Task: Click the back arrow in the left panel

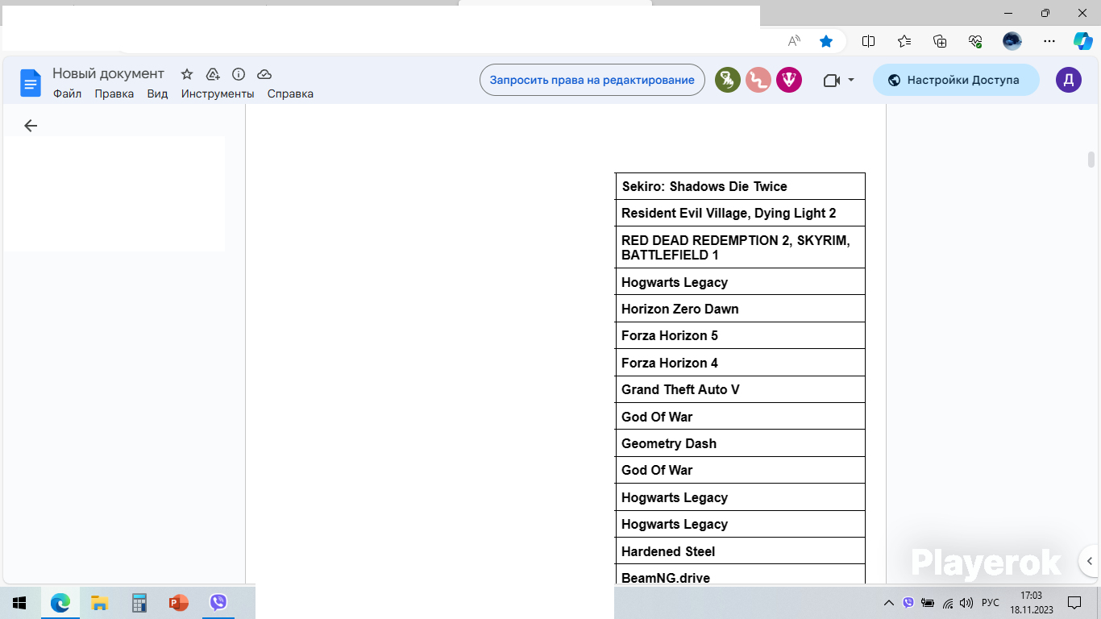Action: pos(31,126)
